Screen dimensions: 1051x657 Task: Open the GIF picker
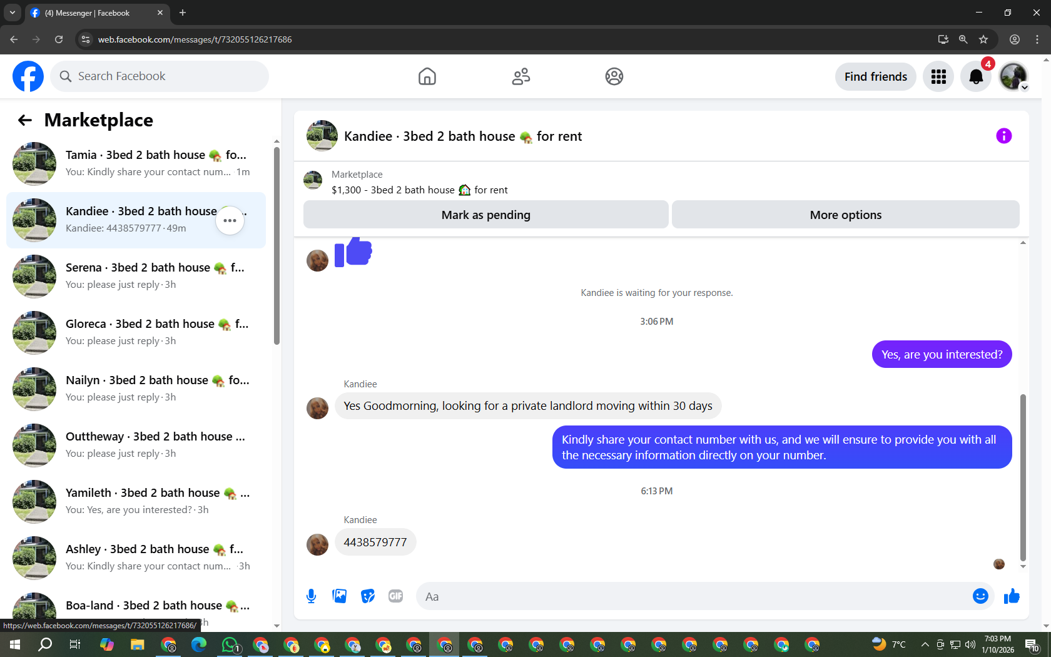tap(396, 596)
